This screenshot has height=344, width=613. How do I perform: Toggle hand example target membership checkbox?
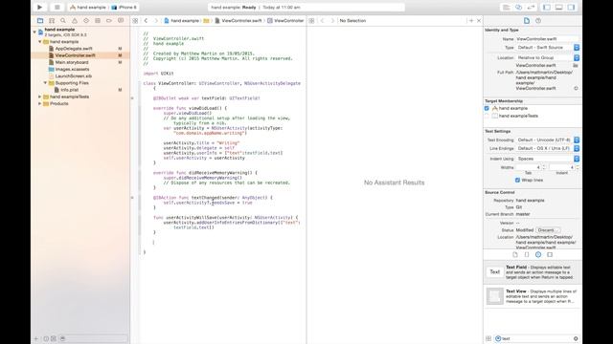click(487, 108)
